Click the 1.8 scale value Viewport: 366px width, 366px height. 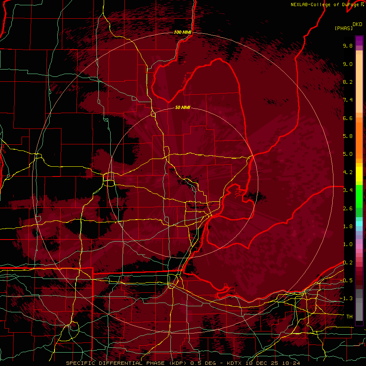(348, 227)
